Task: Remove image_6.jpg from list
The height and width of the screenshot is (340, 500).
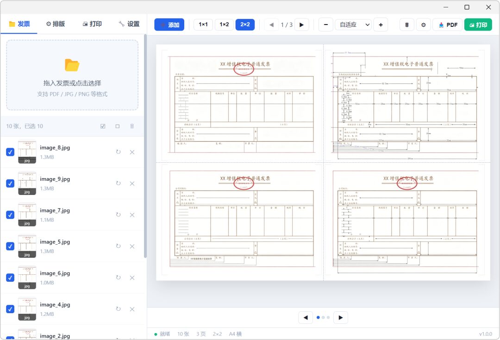Action: [132, 278]
